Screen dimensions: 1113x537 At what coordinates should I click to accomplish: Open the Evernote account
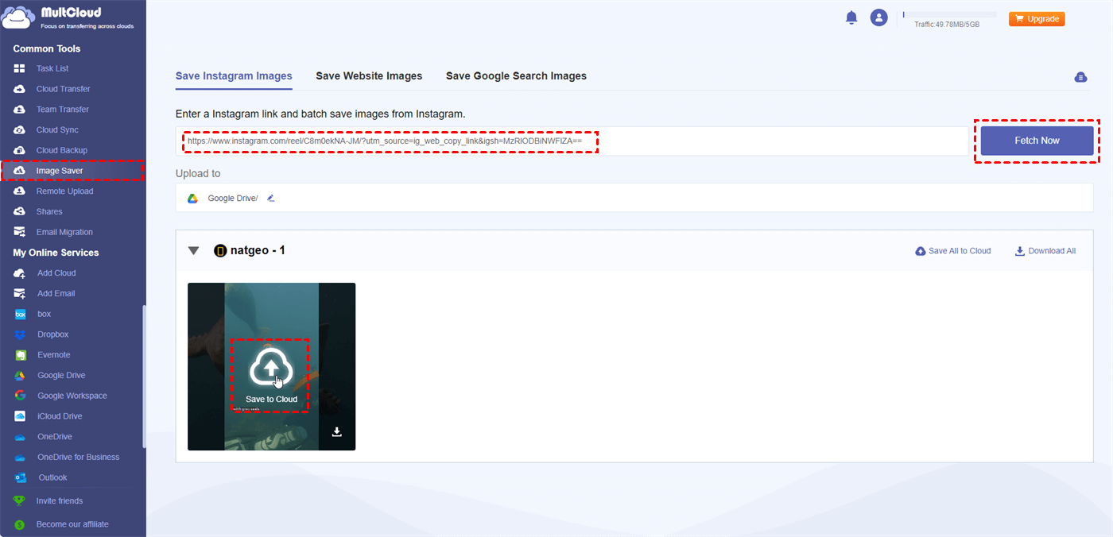(x=54, y=355)
